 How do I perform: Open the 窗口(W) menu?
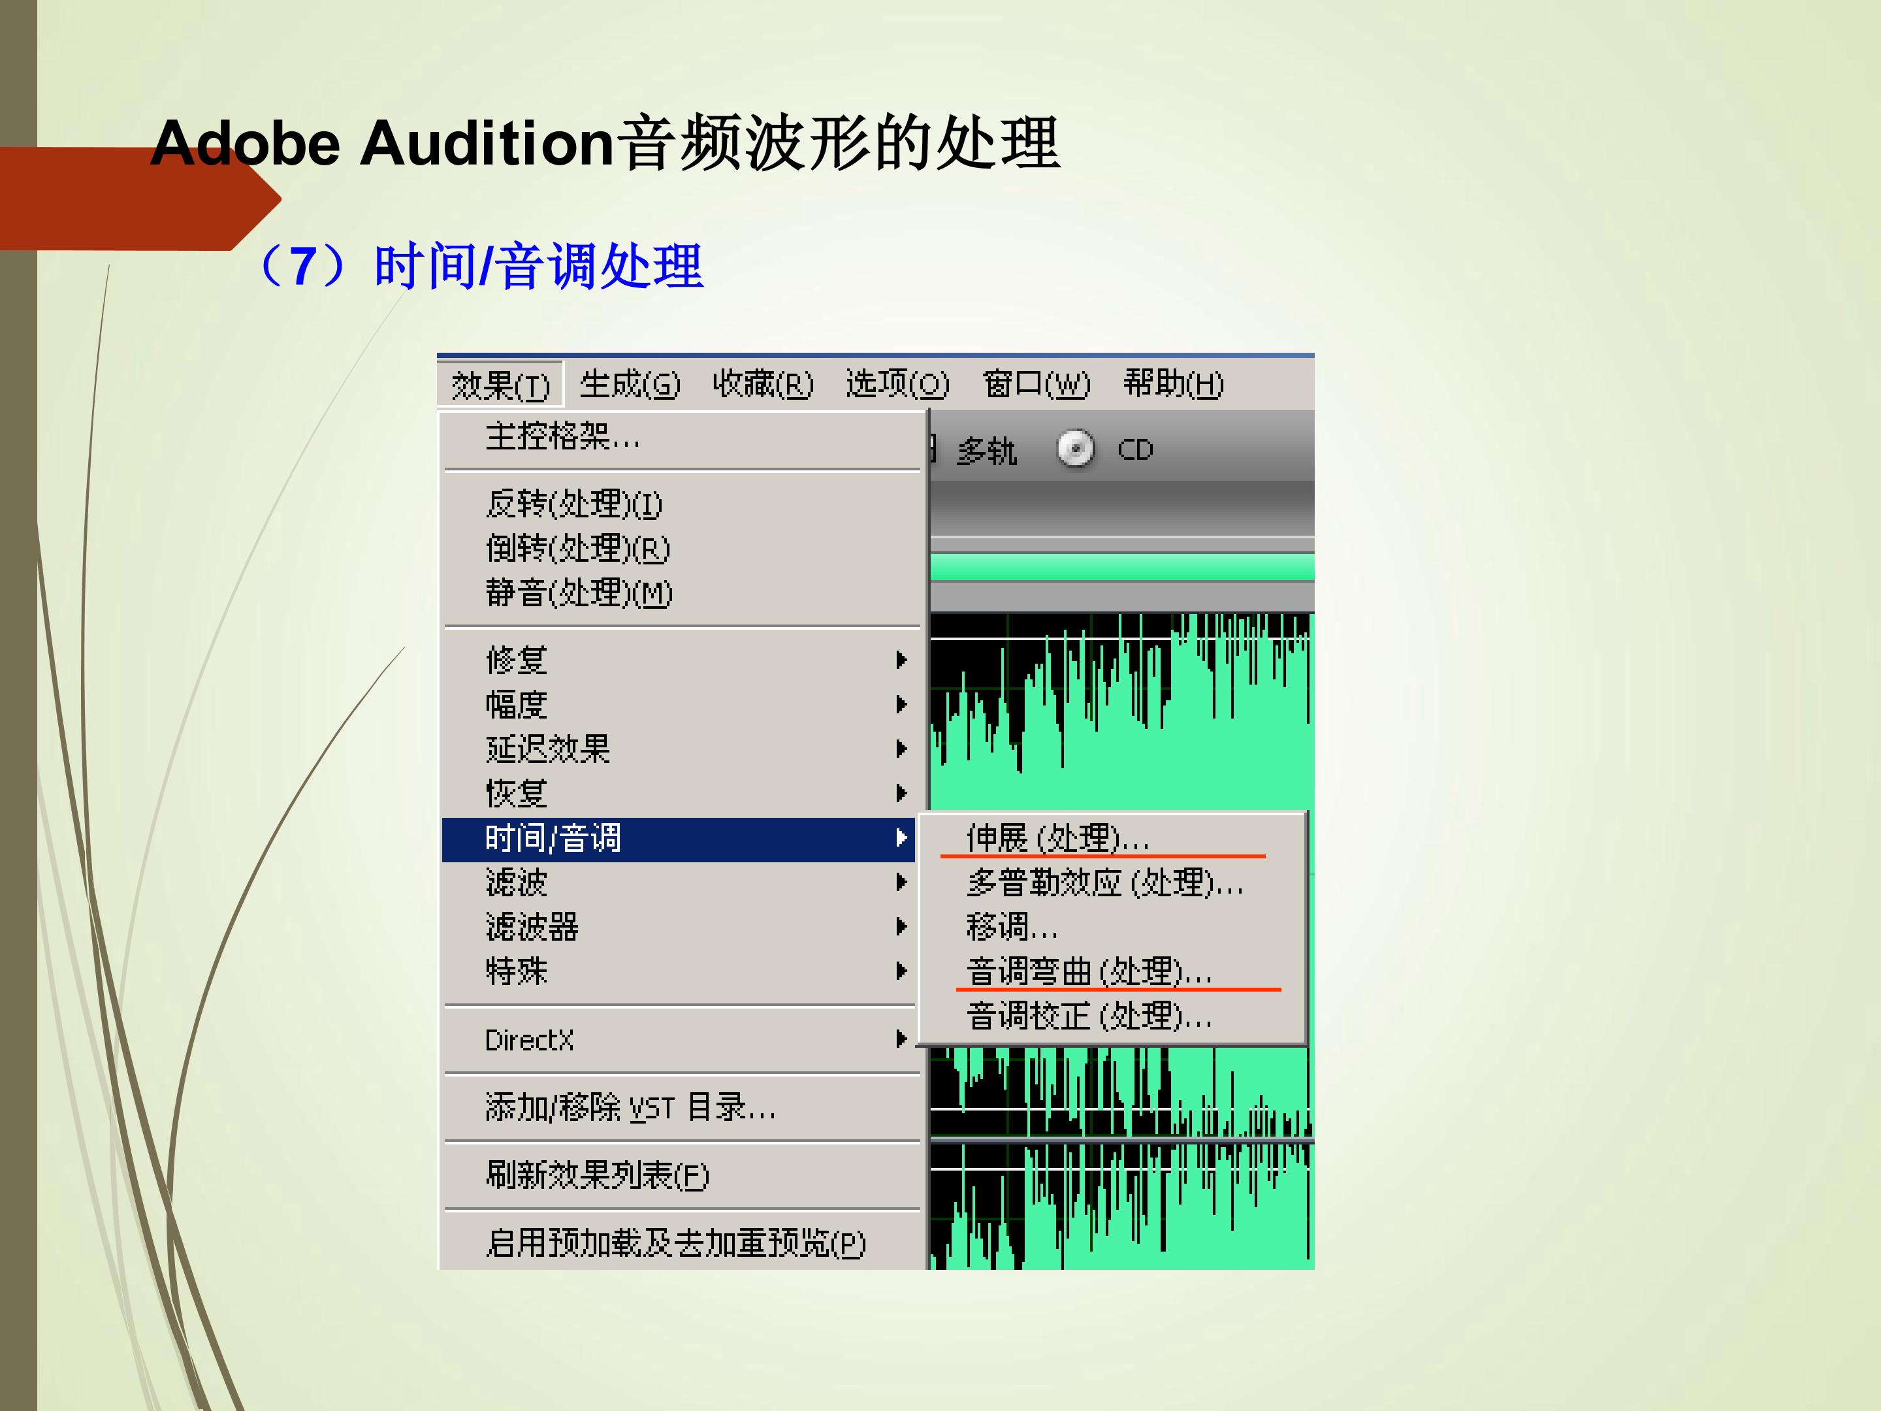click(x=1036, y=384)
